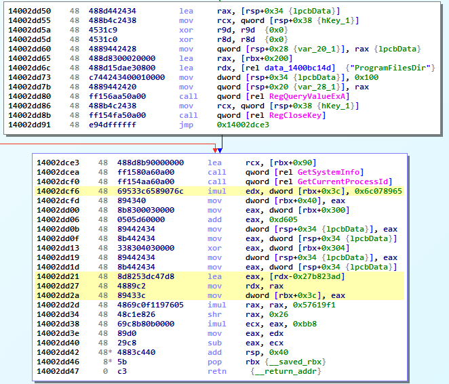Select address 14002dcf6 highlighted line

[58, 191]
